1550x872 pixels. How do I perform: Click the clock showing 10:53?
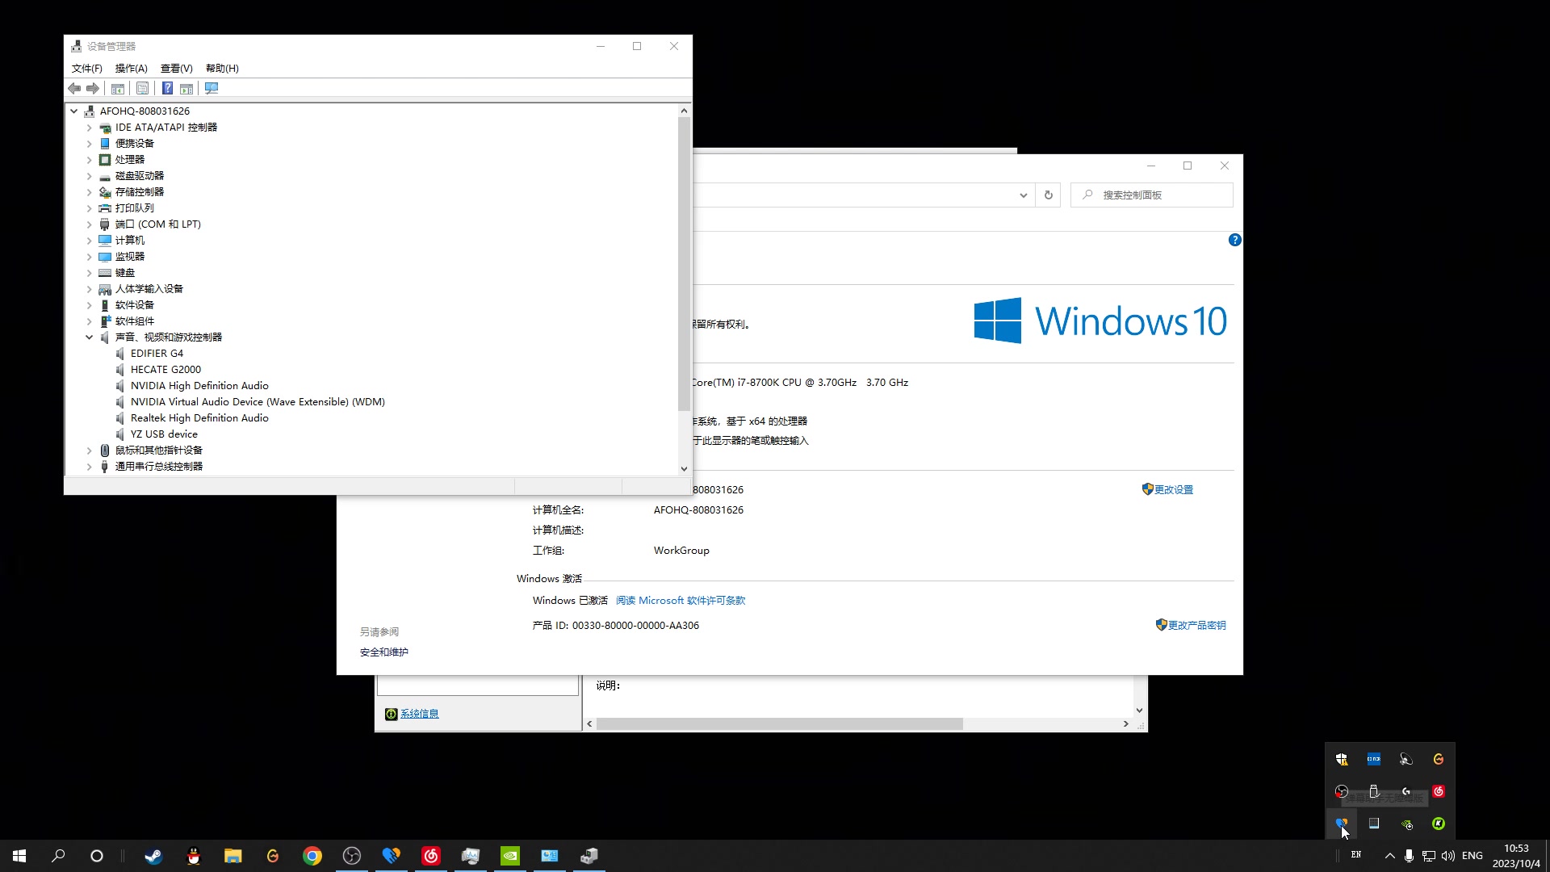click(x=1516, y=849)
